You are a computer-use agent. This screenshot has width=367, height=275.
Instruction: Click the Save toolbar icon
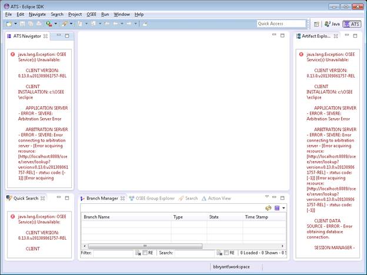22,24
